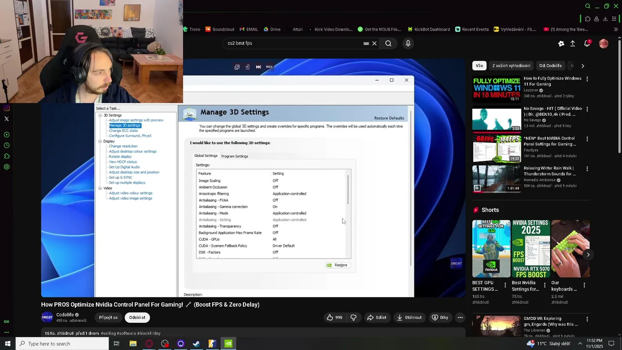Select the Z vašich vyhledávání chip
Viewport: 622px width, 350px height.
click(511, 66)
